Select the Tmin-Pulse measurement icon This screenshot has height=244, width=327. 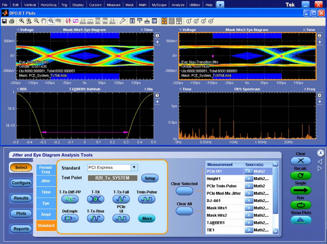(146, 199)
